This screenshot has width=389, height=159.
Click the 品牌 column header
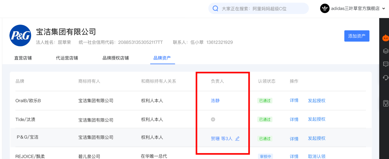coord(20,81)
